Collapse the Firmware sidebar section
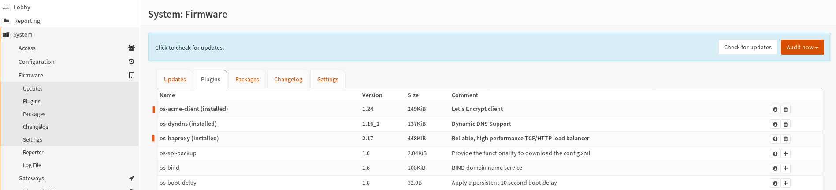This screenshot has height=190, width=836. click(31, 76)
